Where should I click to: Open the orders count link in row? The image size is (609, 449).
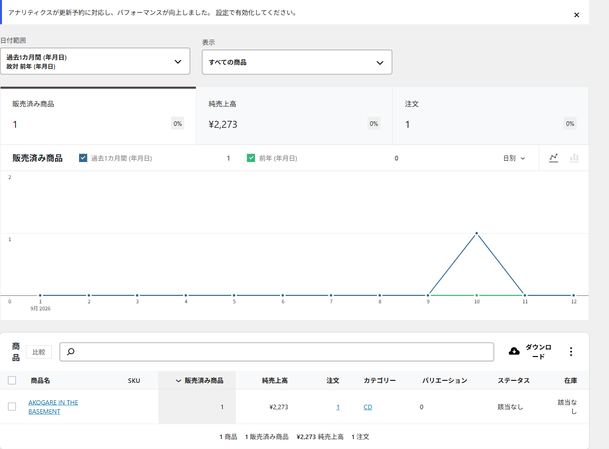338,407
